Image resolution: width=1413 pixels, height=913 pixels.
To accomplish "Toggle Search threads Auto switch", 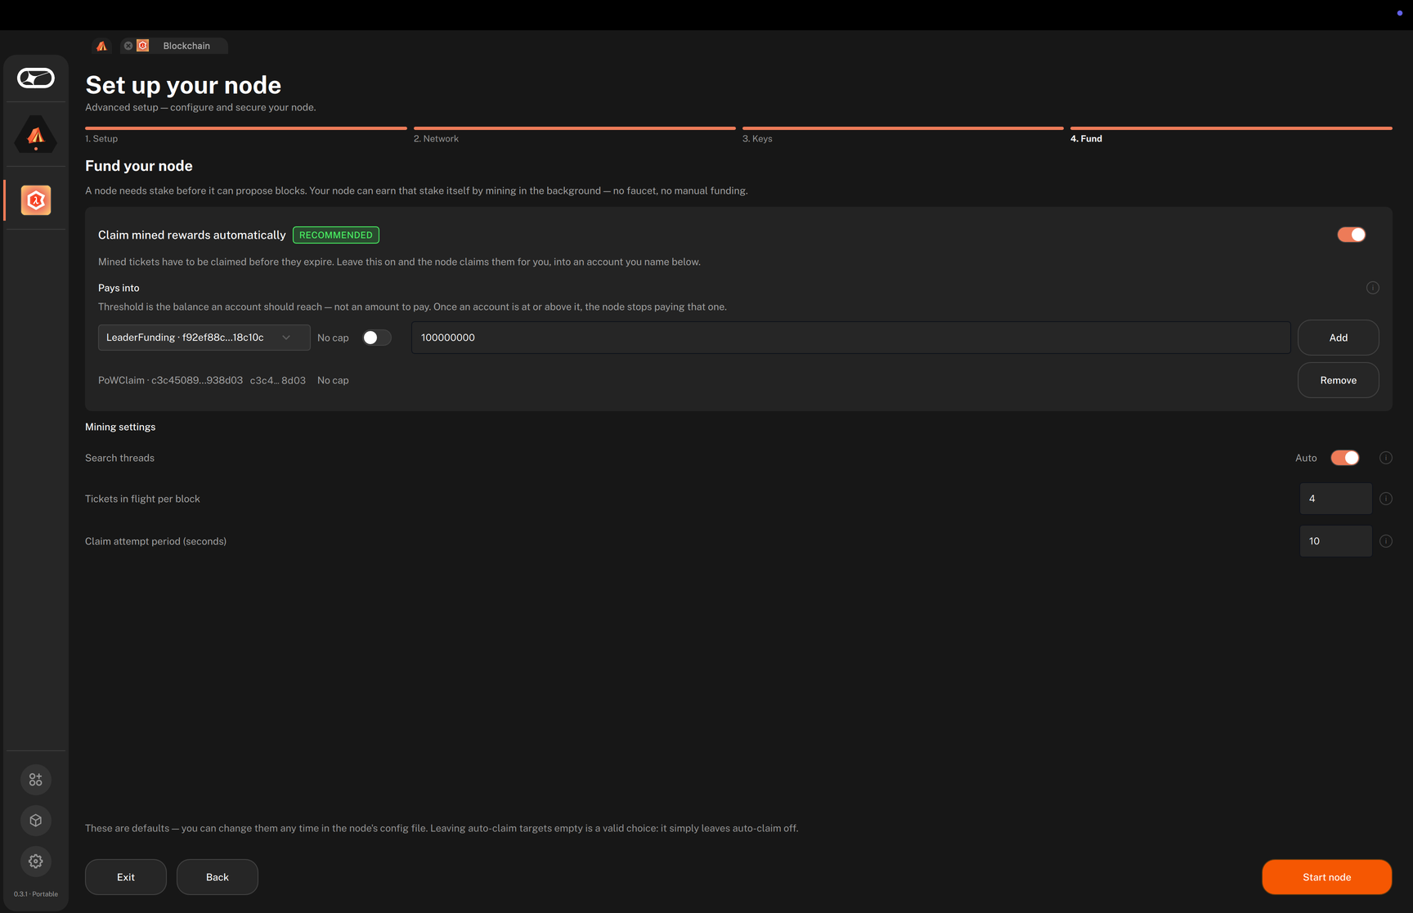I will (x=1345, y=458).
